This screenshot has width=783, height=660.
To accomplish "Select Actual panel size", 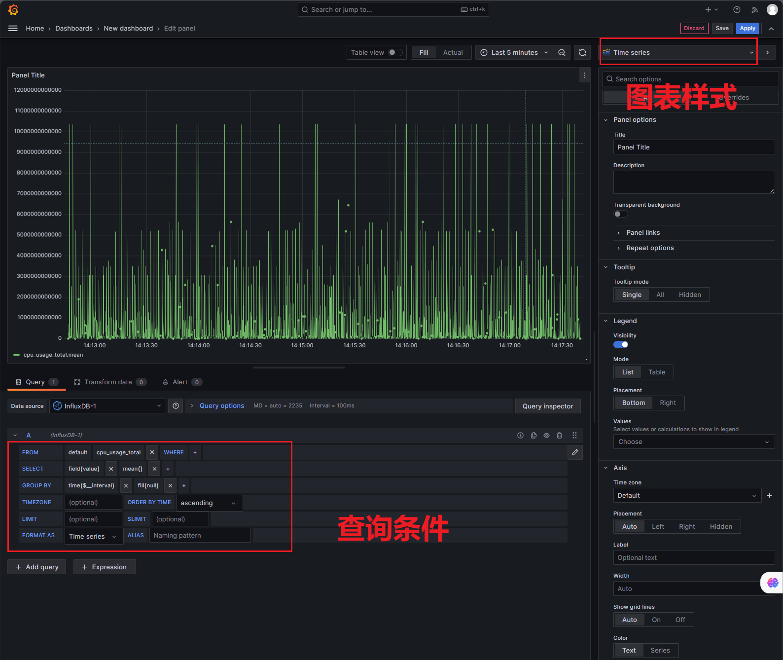I will [453, 52].
